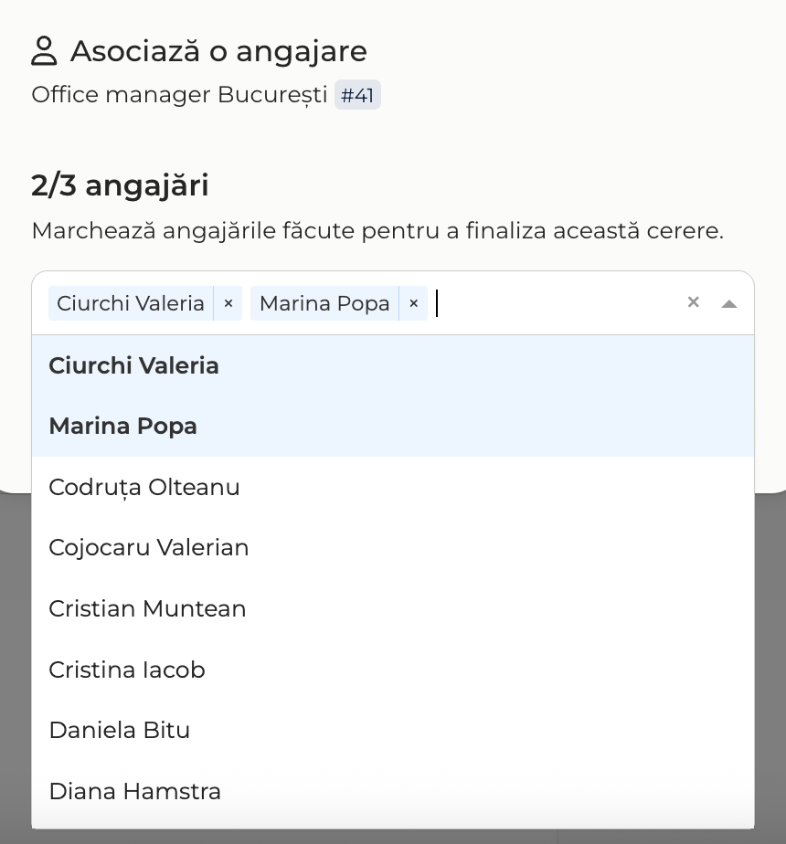
Task: Click the Asociază o angajare title
Action: 218,52
